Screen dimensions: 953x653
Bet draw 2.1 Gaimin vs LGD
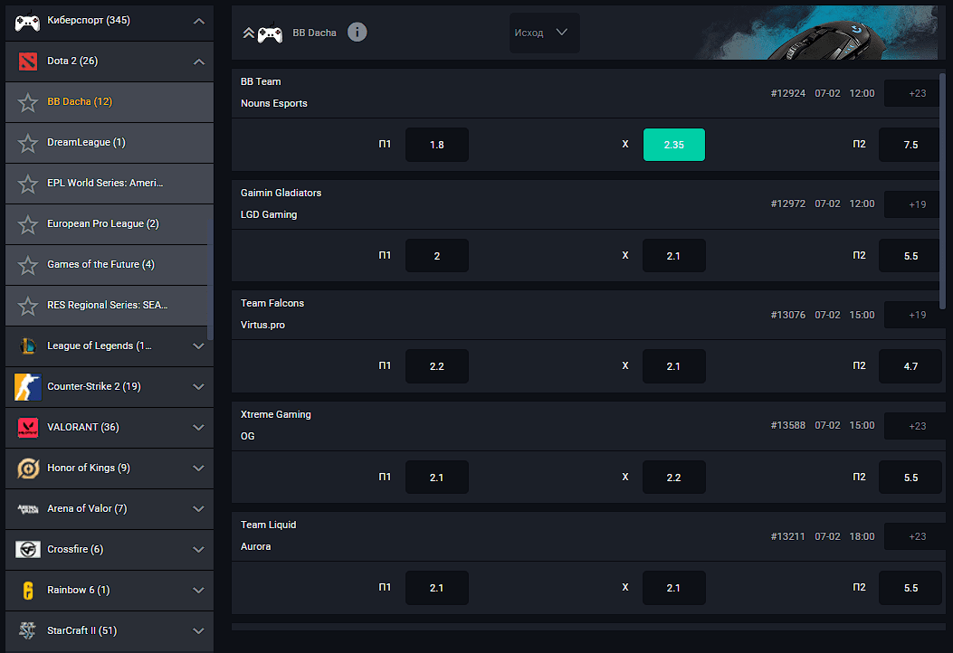point(673,256)
